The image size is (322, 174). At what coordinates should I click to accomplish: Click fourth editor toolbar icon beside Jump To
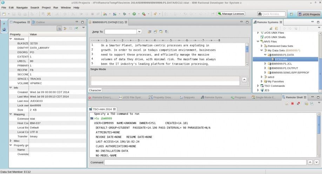(167, 32)
